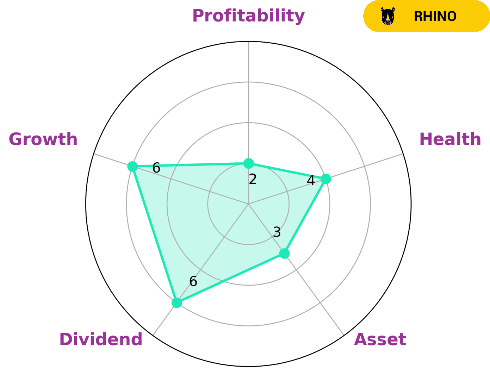Click the value label 4 near Health point

click(x=311, y=181)
